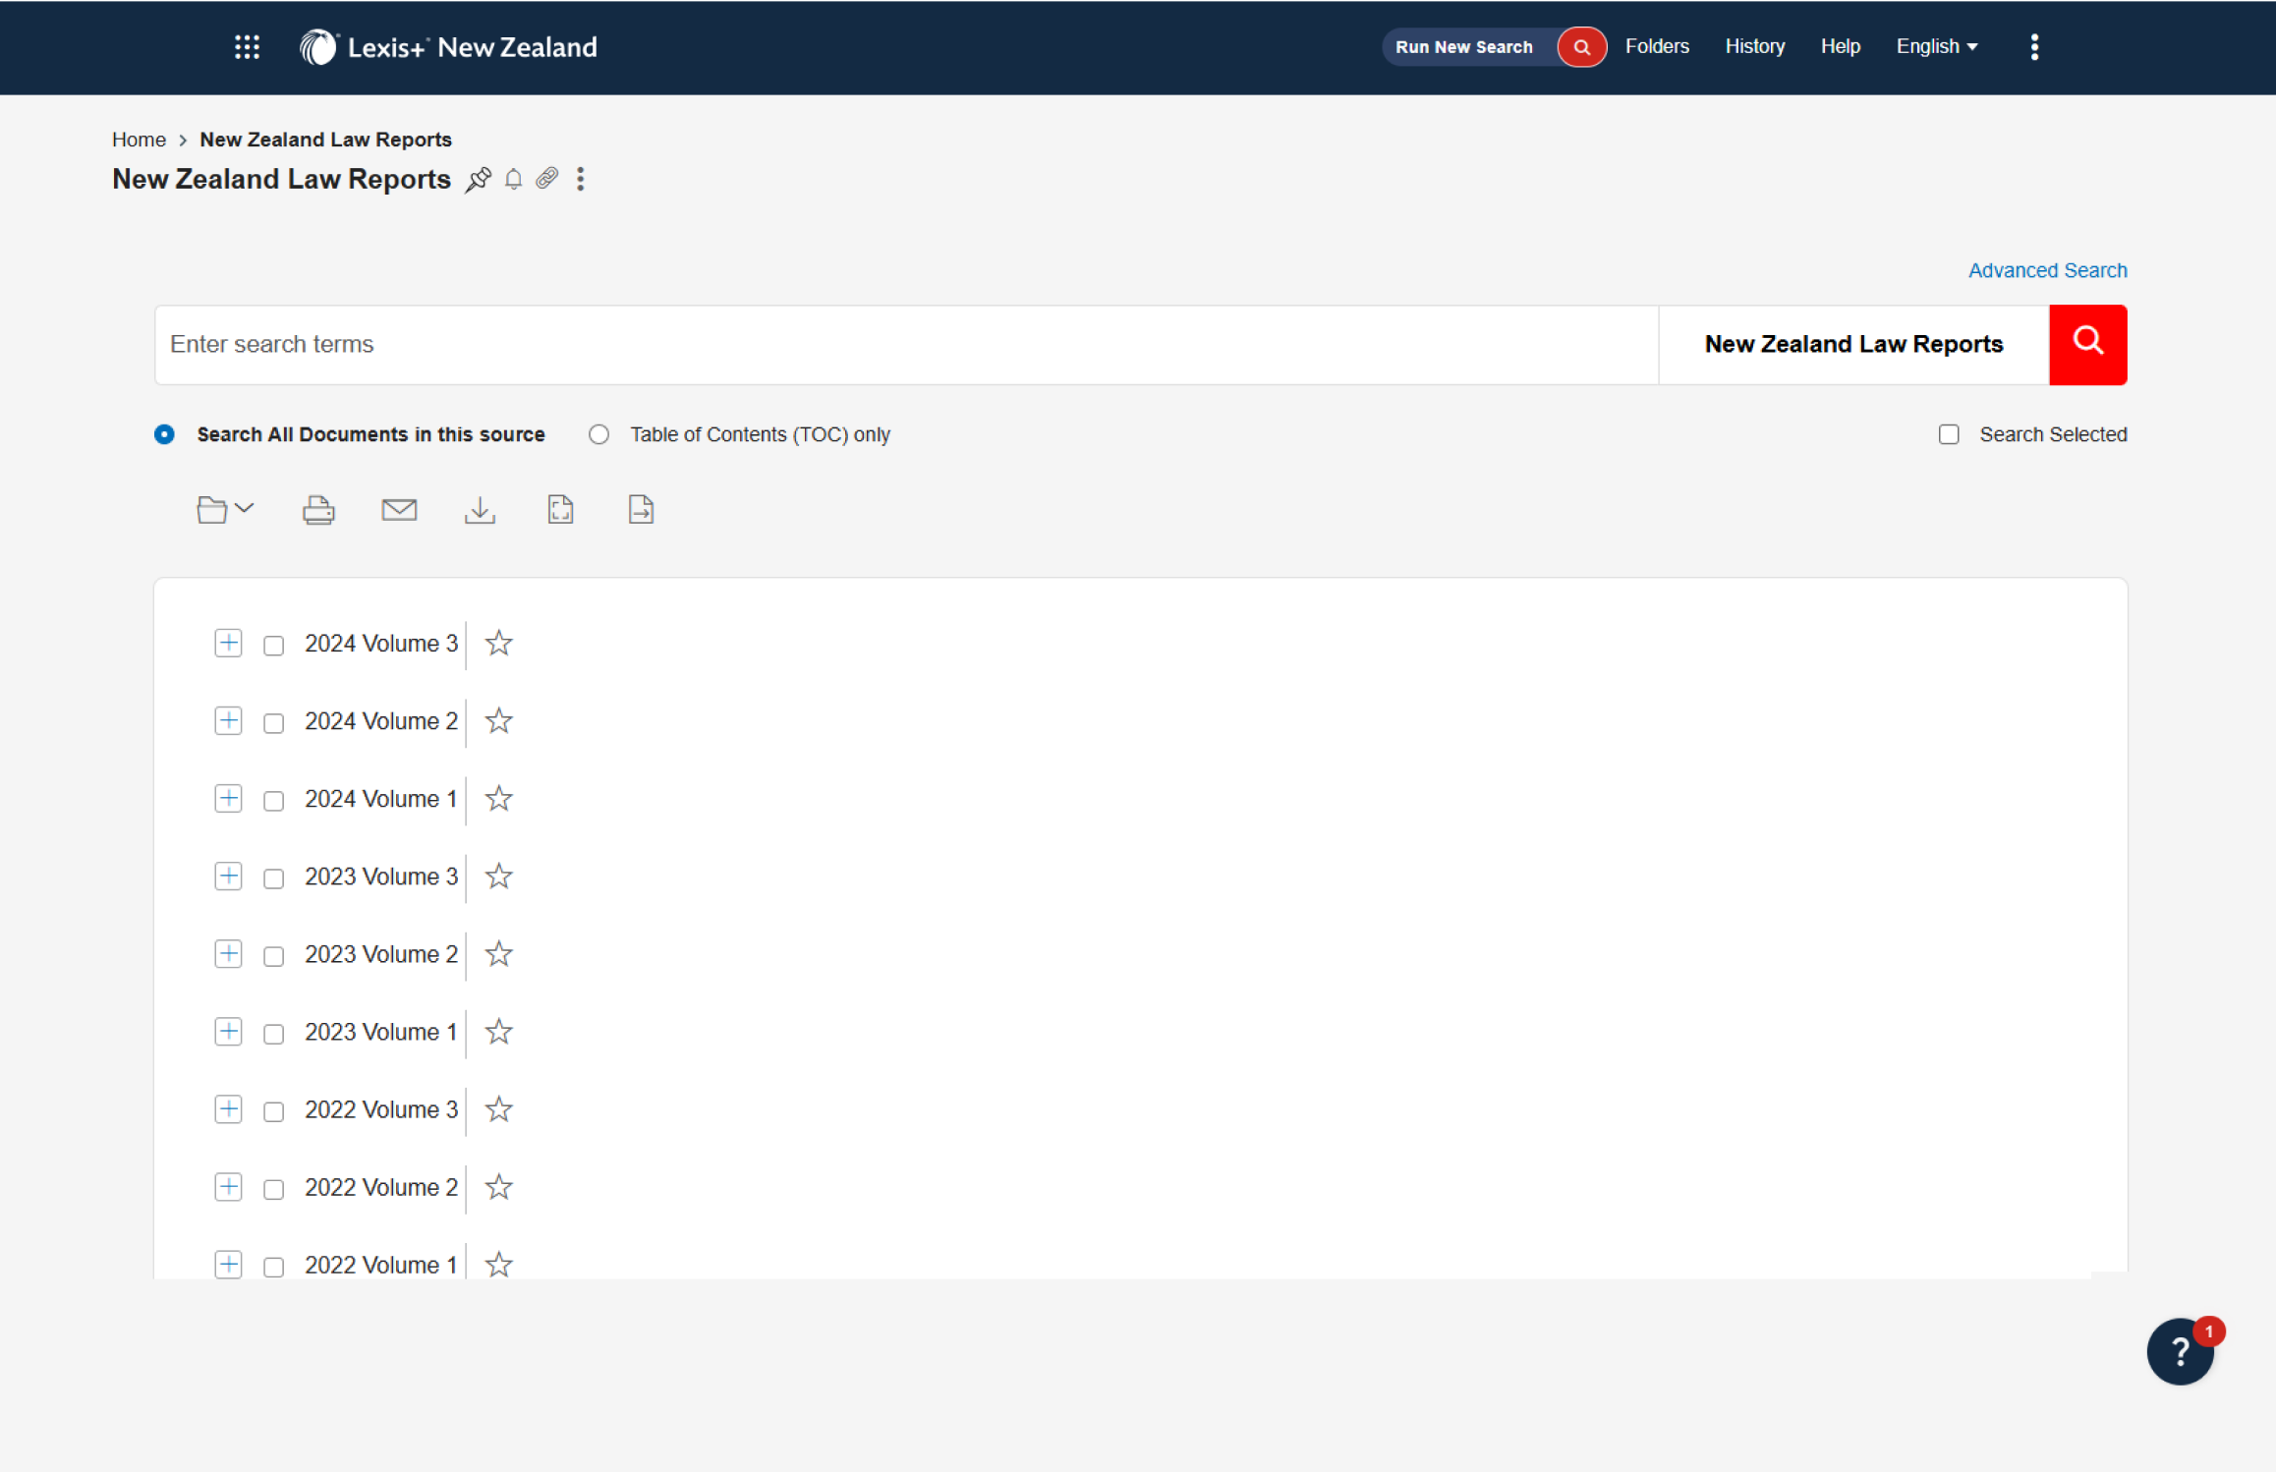2276x1472 pixels.
Task: Check the 2023 Volume 3 checkbox
Action: tap(273, 878)
